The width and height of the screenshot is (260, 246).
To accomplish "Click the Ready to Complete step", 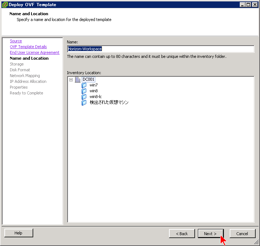I will (x=26, y=93).
